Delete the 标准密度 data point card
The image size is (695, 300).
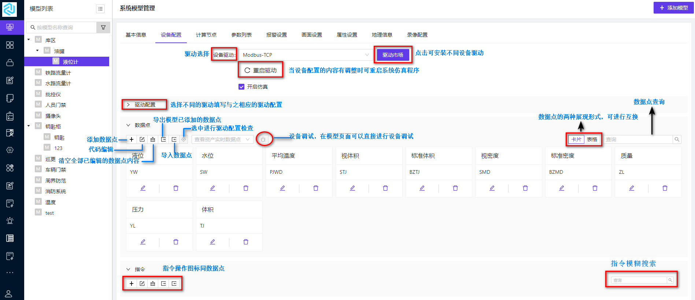[x=595, y=188]
